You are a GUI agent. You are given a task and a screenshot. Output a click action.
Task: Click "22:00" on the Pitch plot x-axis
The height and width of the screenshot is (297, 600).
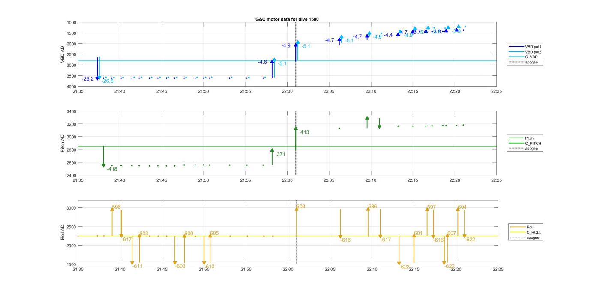tap(288, 180)
